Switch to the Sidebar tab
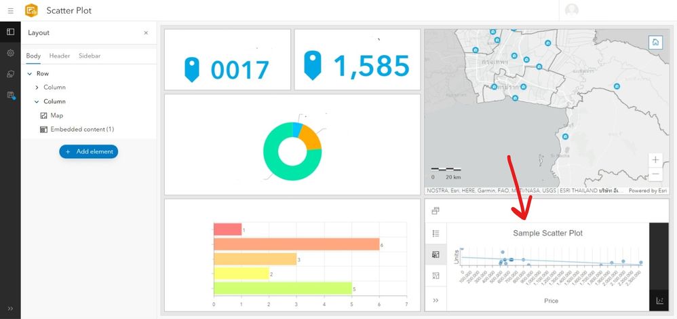This screenshot has width=677, height=319. tap(90, 56)
